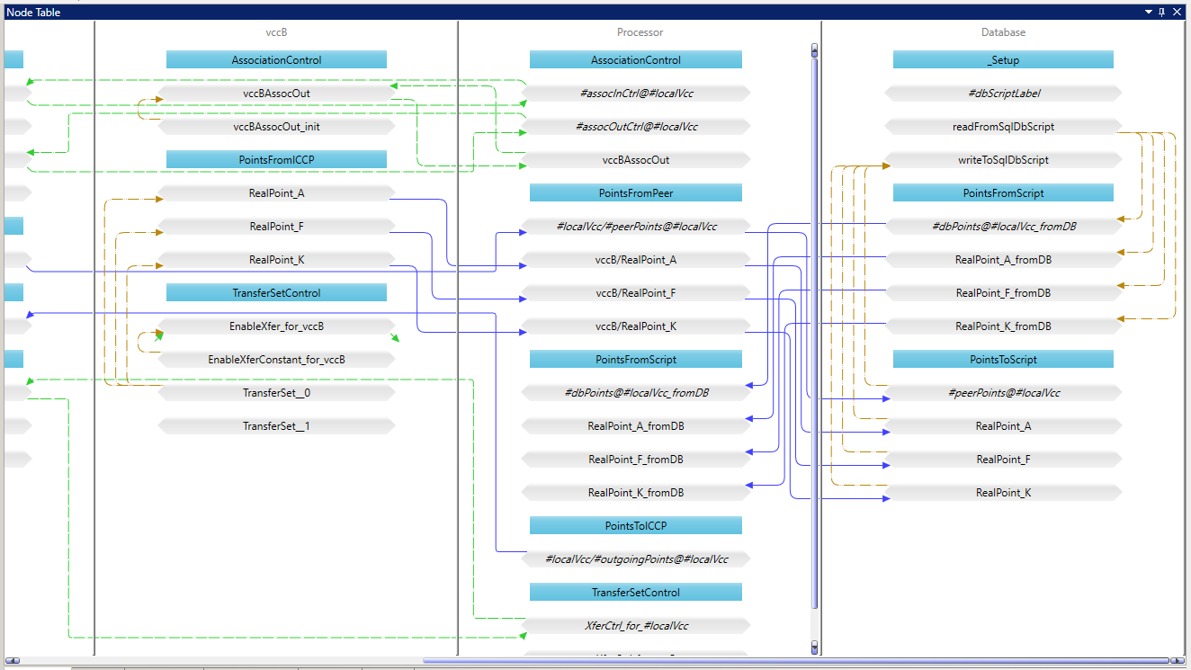Click the horizontal scrollbar right arrow at bottom
Viewport: 1191px width, 670px height.
point(1178,661)
